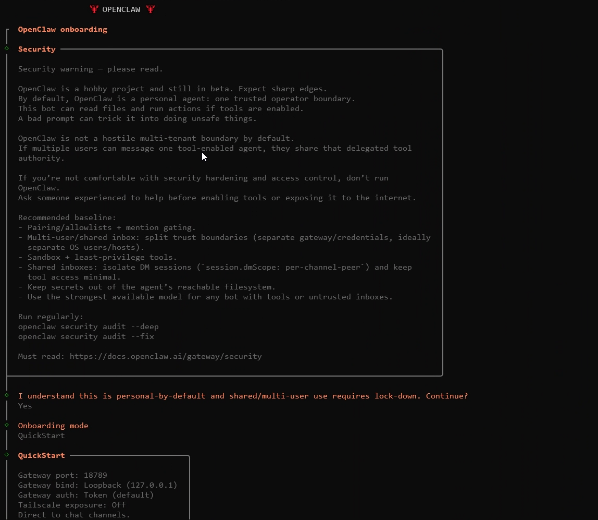Click the green diamond marker beside Security
Image resolution: width=598 pixels, height=520 pixels.
(7, 49)
